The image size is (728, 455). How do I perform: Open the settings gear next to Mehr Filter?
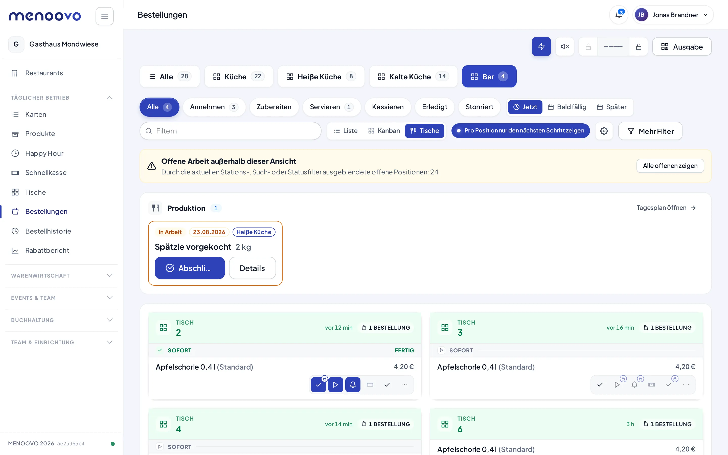[x=604, y=131]
